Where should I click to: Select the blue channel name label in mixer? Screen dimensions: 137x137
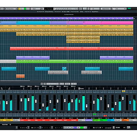click(111, 120)
